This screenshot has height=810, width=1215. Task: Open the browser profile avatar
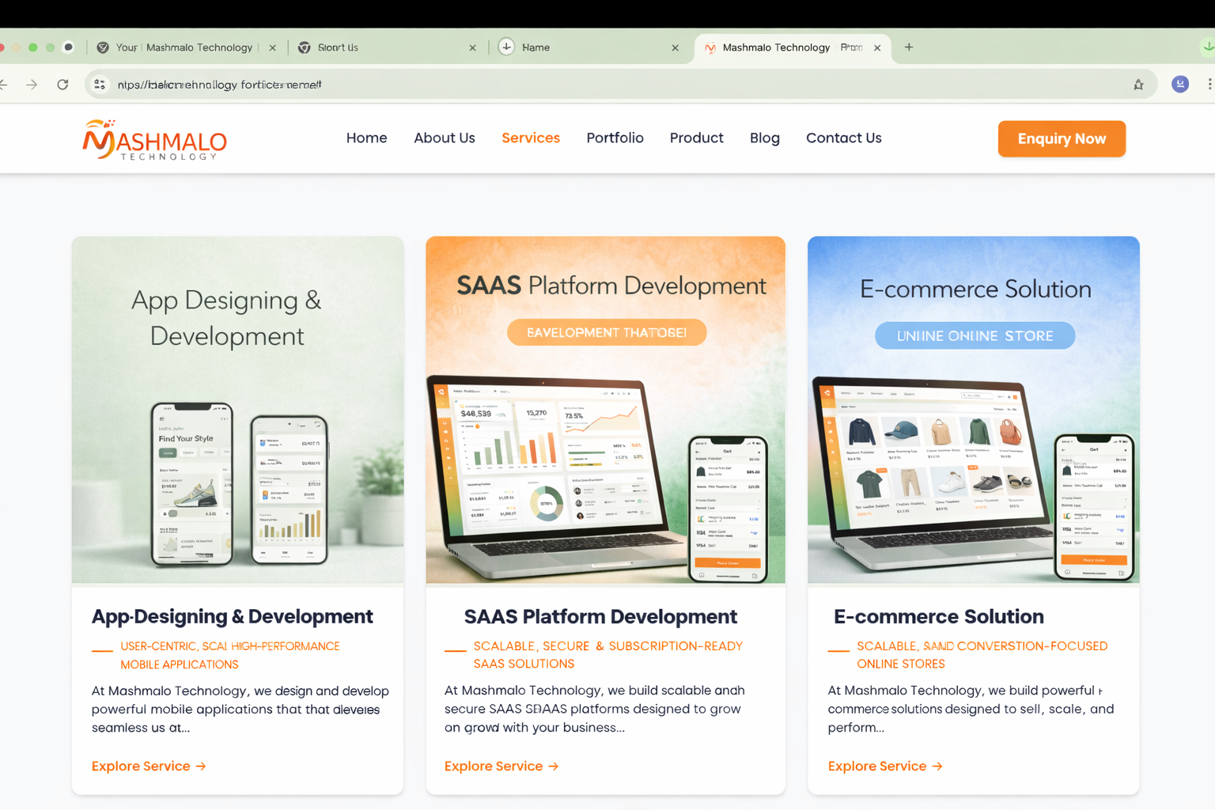pos(1179,84)
